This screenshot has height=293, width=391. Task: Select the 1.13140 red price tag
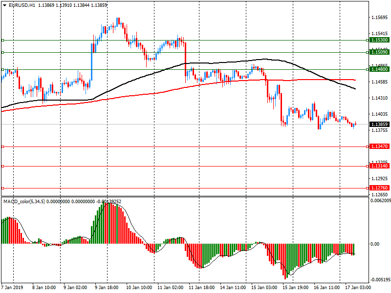click(379, 166)
